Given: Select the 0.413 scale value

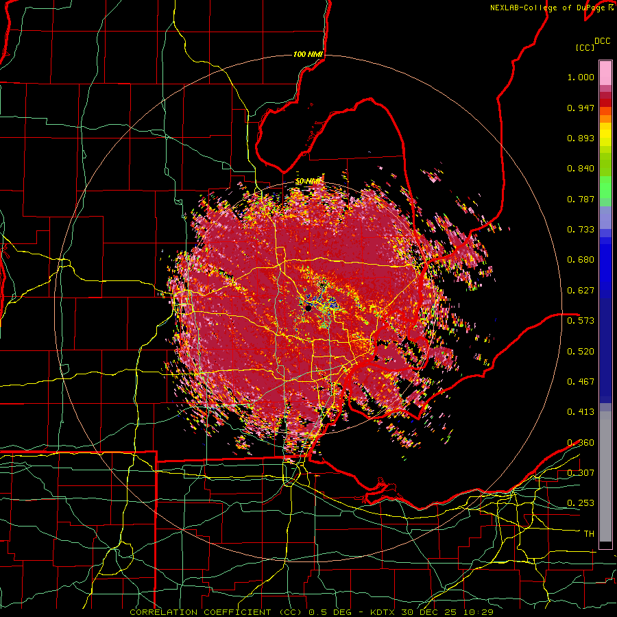Looking at the screenshot, I should pyautogui.click(x=581, y=411).
